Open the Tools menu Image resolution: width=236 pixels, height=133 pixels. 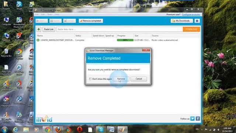point(50,14)
